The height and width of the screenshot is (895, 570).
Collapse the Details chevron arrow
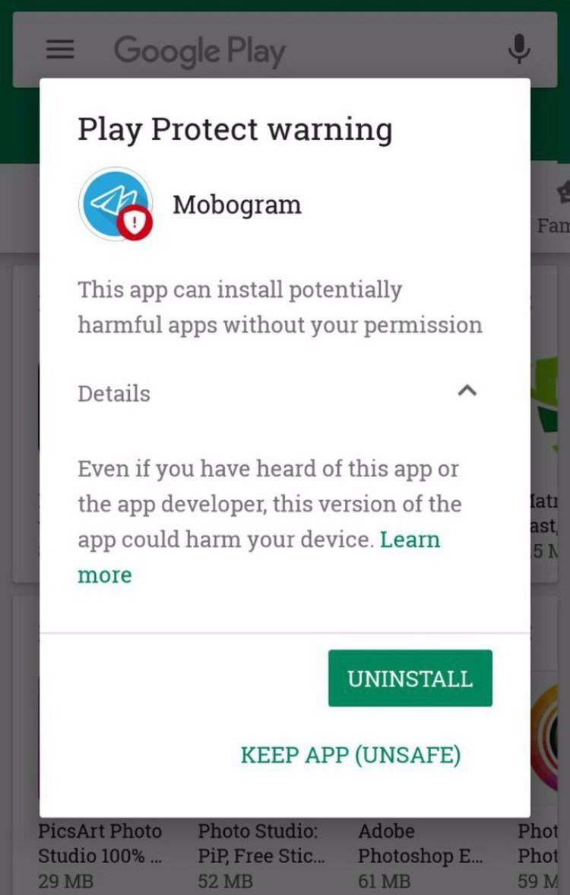(x=467, y=391)
